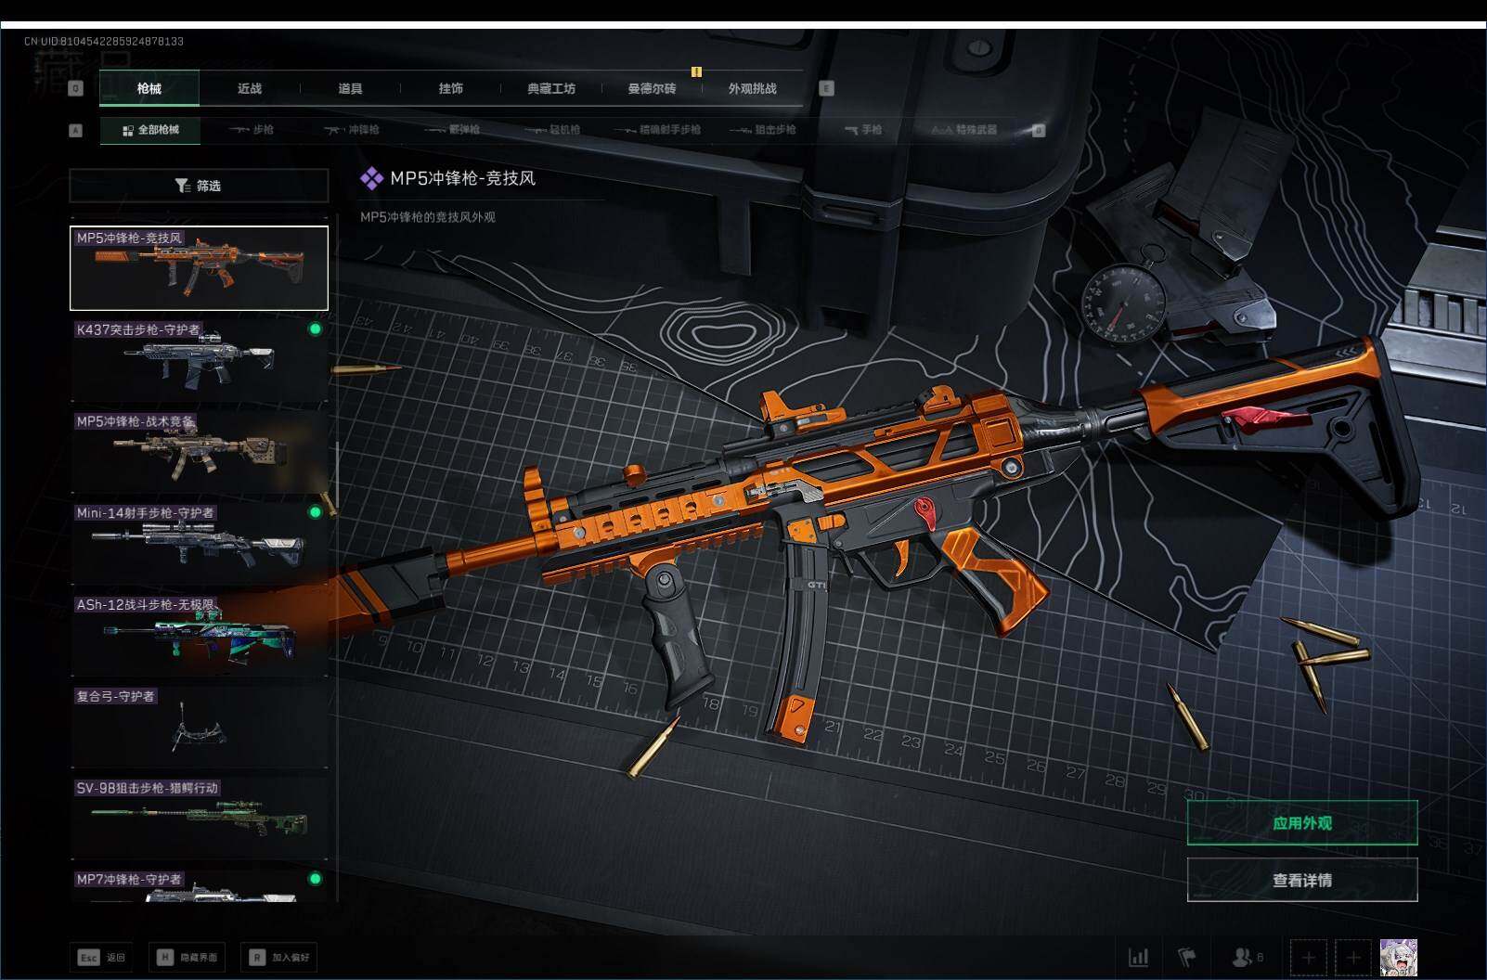Click the Esc 返回 back button

(x=102, y=957)
